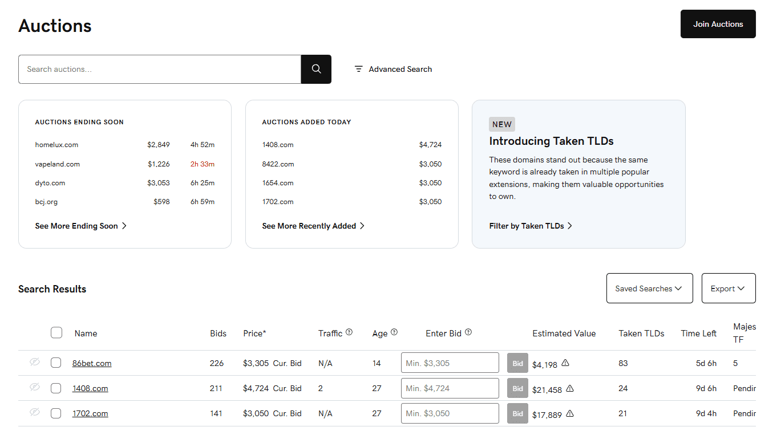
Task: Click warning icon beside $17,889 estimated value
Action: (x=570, y=414)
